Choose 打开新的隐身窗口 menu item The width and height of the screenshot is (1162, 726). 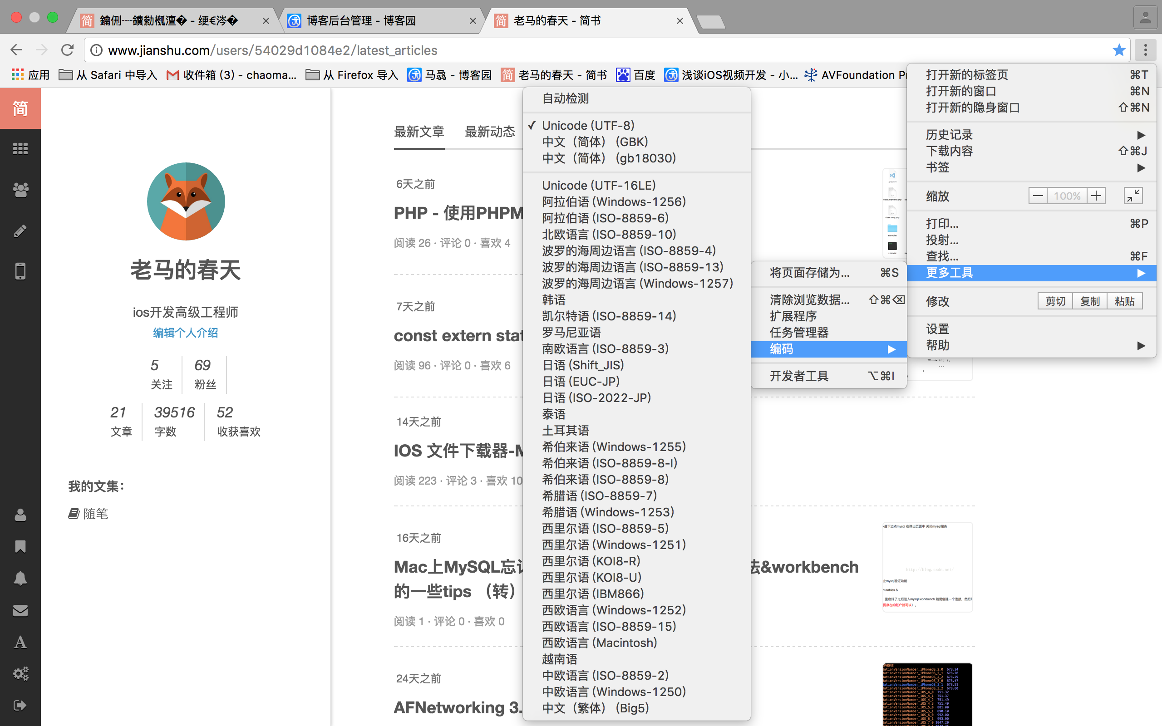[1031, 108]
